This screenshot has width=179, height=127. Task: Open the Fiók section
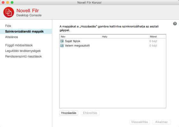8,26
